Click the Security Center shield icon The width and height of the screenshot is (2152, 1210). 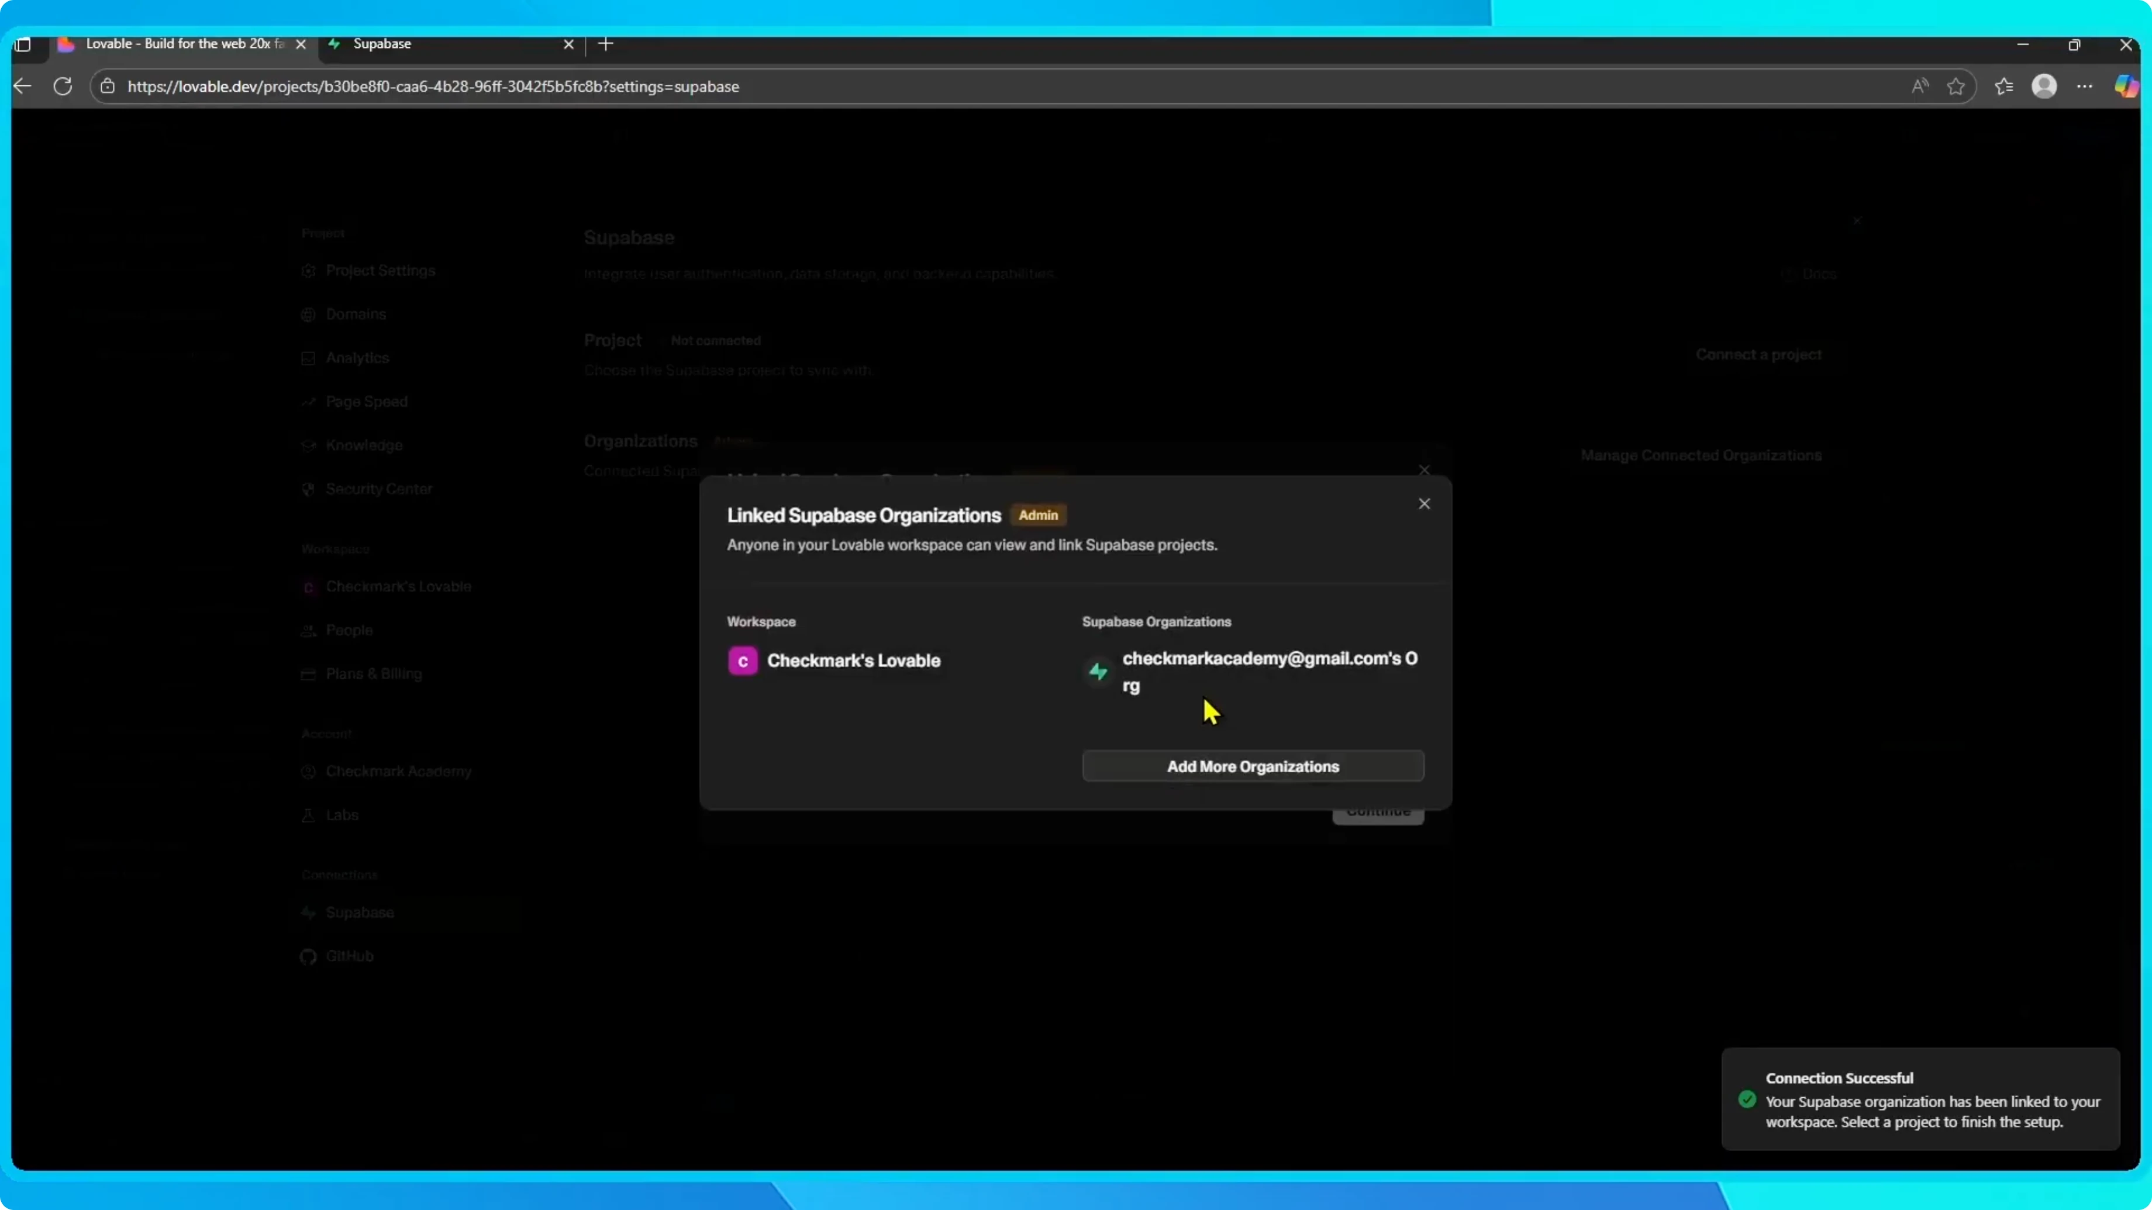(308, 489)
